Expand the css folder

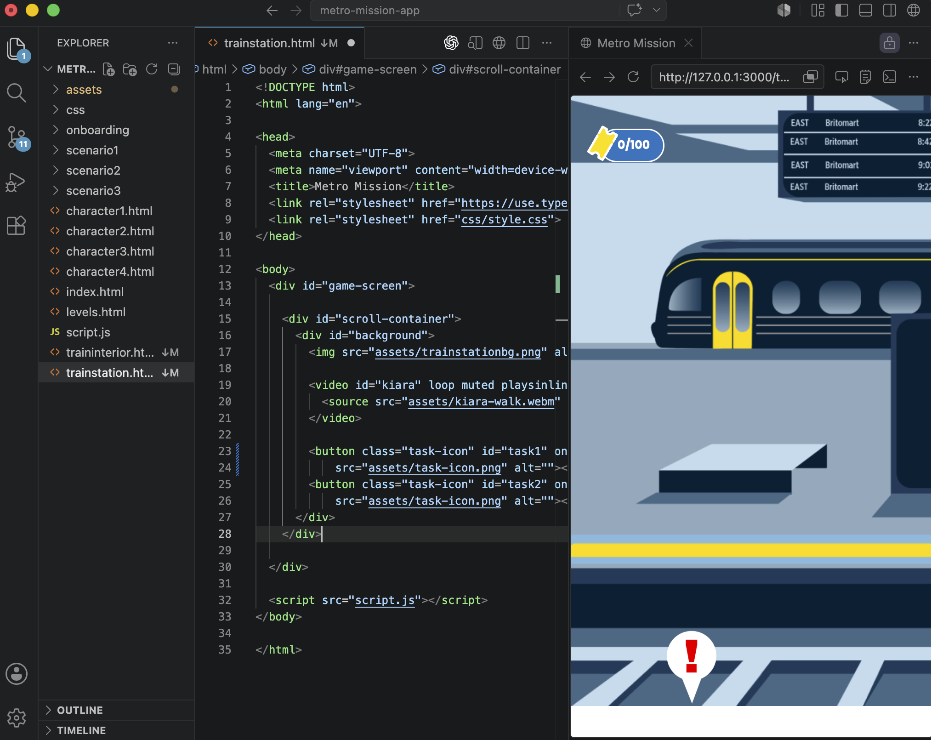116,110
